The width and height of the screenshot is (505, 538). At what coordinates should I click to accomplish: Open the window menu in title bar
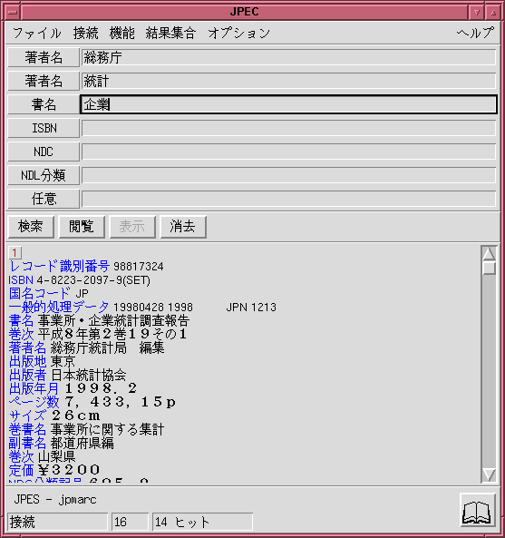point(13,13)
